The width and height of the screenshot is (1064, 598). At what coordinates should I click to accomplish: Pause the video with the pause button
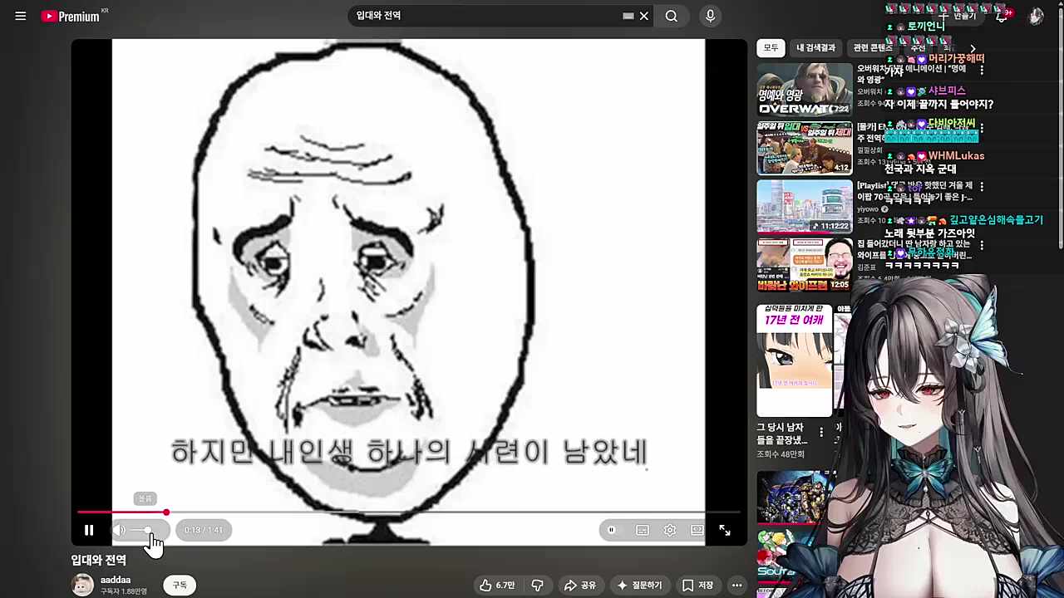pyautogui.click(x=89, y=530)
